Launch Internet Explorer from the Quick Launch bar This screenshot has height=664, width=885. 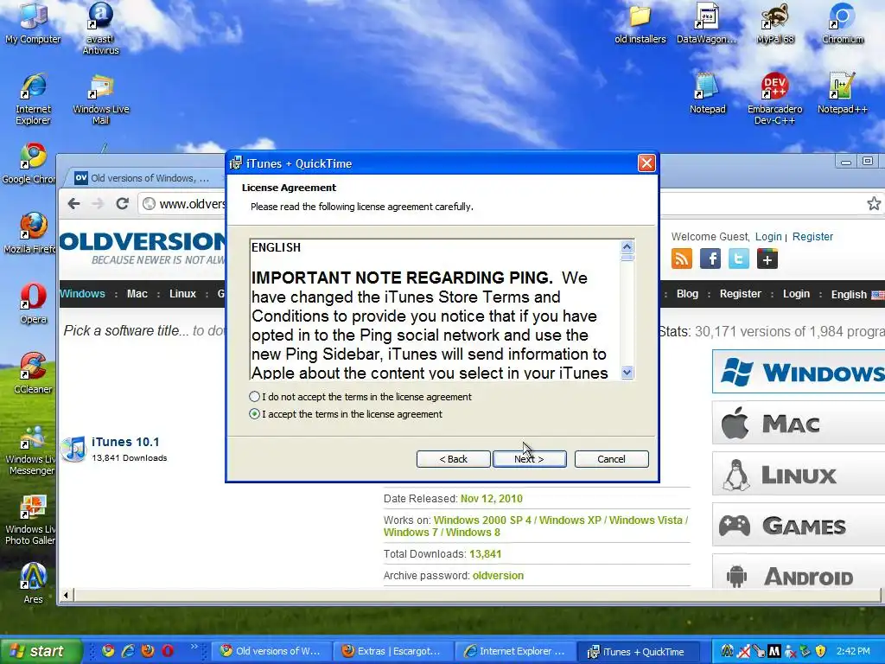[128, 650]
